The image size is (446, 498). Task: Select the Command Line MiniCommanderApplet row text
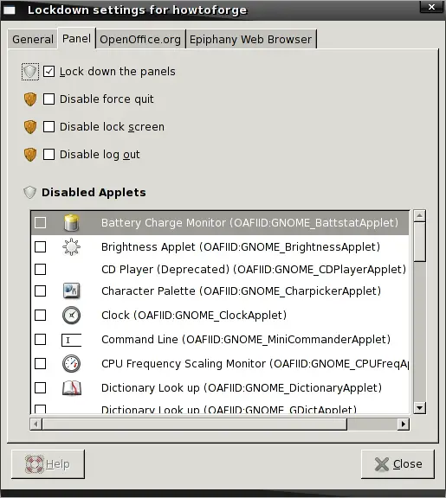pyautogui.click(x=246, y=340)
